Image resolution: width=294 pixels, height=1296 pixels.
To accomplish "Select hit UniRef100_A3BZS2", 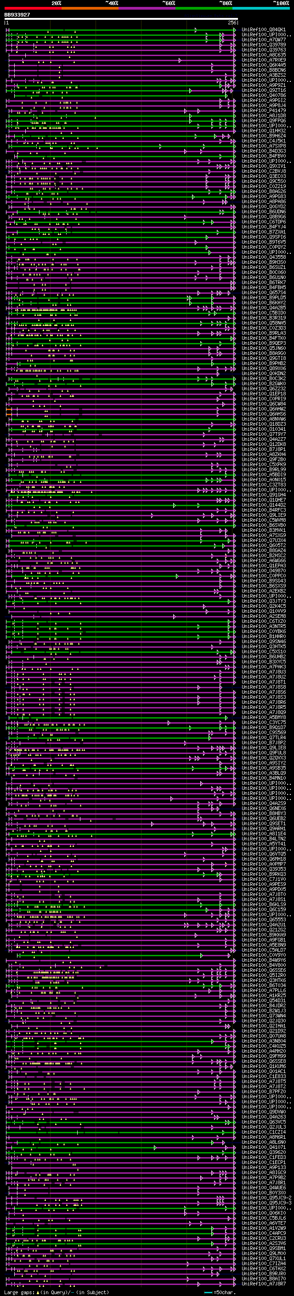I will (264, 75).
